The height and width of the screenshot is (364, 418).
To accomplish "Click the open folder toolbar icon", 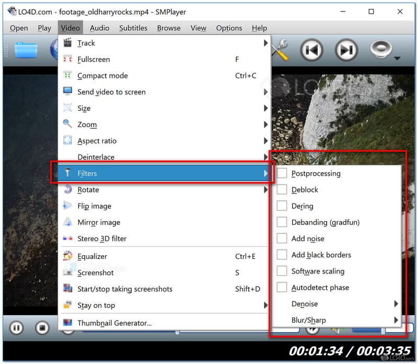I will point(26,50).
